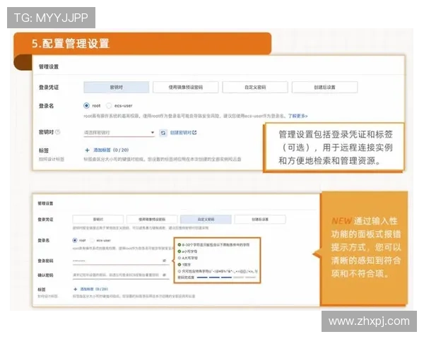Choose 密钥对 option in custom-password panel
Screen dimensions: 424x339
point(98,219)
